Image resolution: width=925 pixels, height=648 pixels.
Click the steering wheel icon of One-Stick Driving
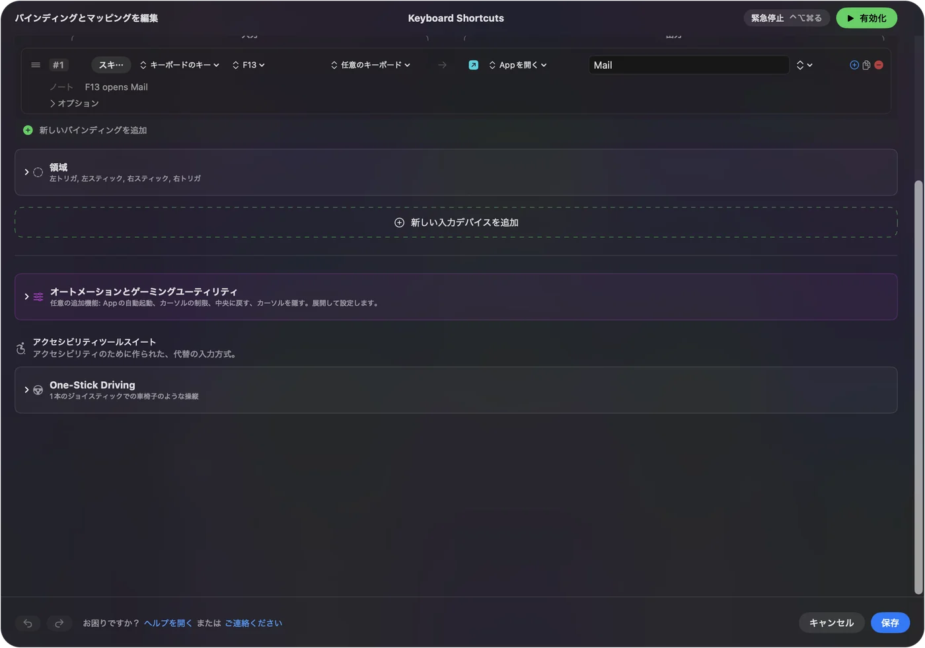point(38,390)
